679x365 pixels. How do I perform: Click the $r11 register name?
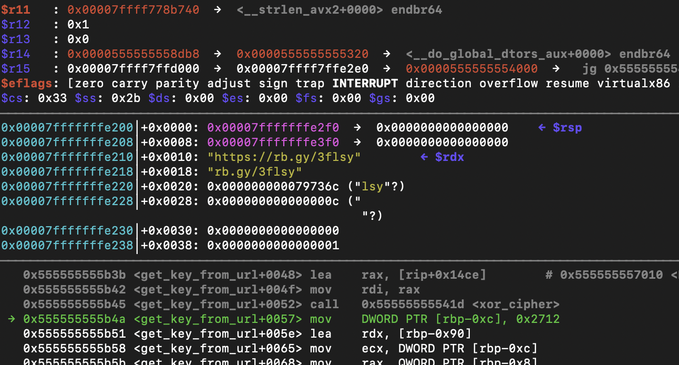16,10
